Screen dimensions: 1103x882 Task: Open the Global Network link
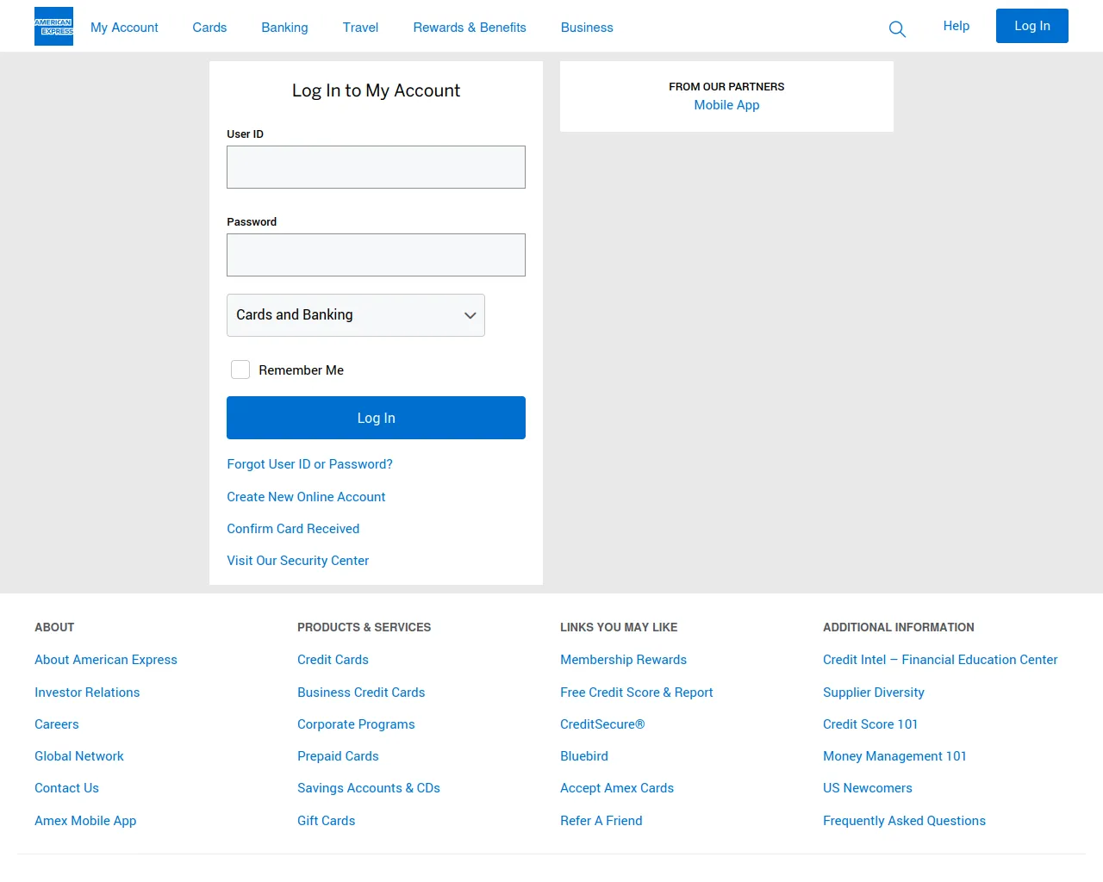pyautogui.click(x=79, y=756)
